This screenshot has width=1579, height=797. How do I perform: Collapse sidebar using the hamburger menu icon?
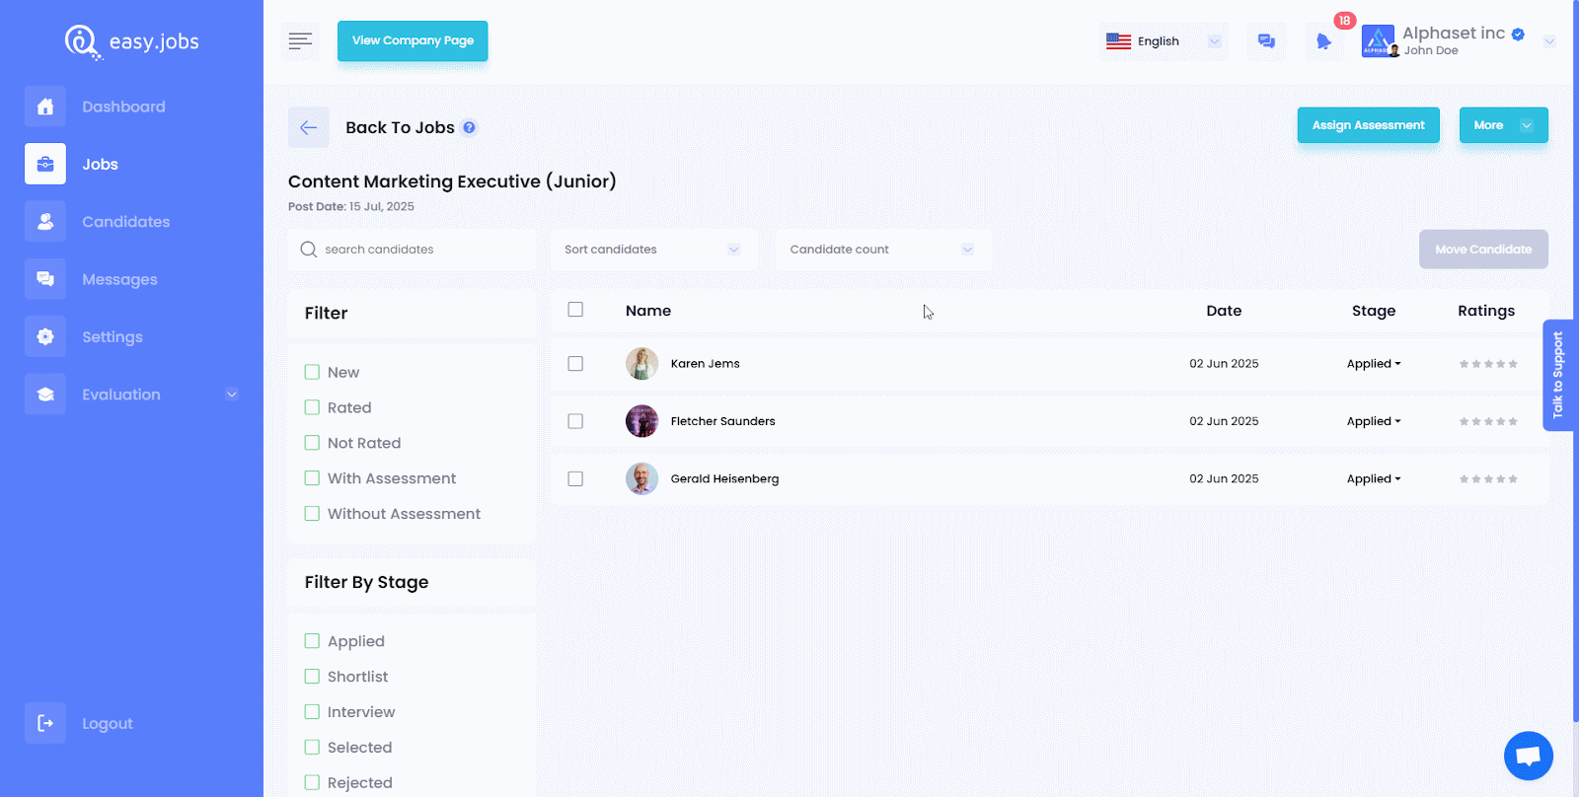(x=300, y=41)
